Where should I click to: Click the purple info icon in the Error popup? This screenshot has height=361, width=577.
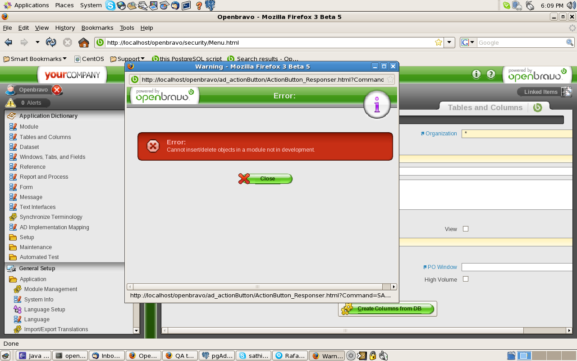(377, 105)
